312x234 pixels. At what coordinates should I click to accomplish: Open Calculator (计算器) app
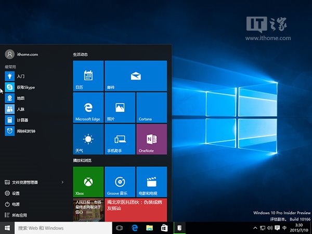click(34, 120)
